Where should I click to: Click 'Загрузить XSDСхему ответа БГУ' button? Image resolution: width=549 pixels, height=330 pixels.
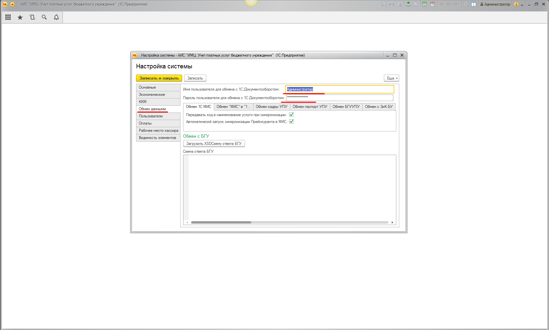coord(214,144)
